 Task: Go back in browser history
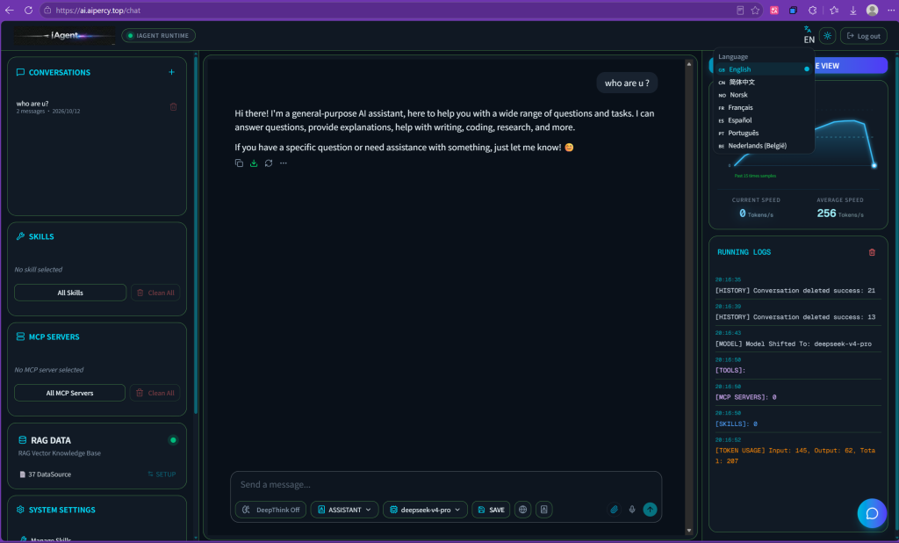9,11
